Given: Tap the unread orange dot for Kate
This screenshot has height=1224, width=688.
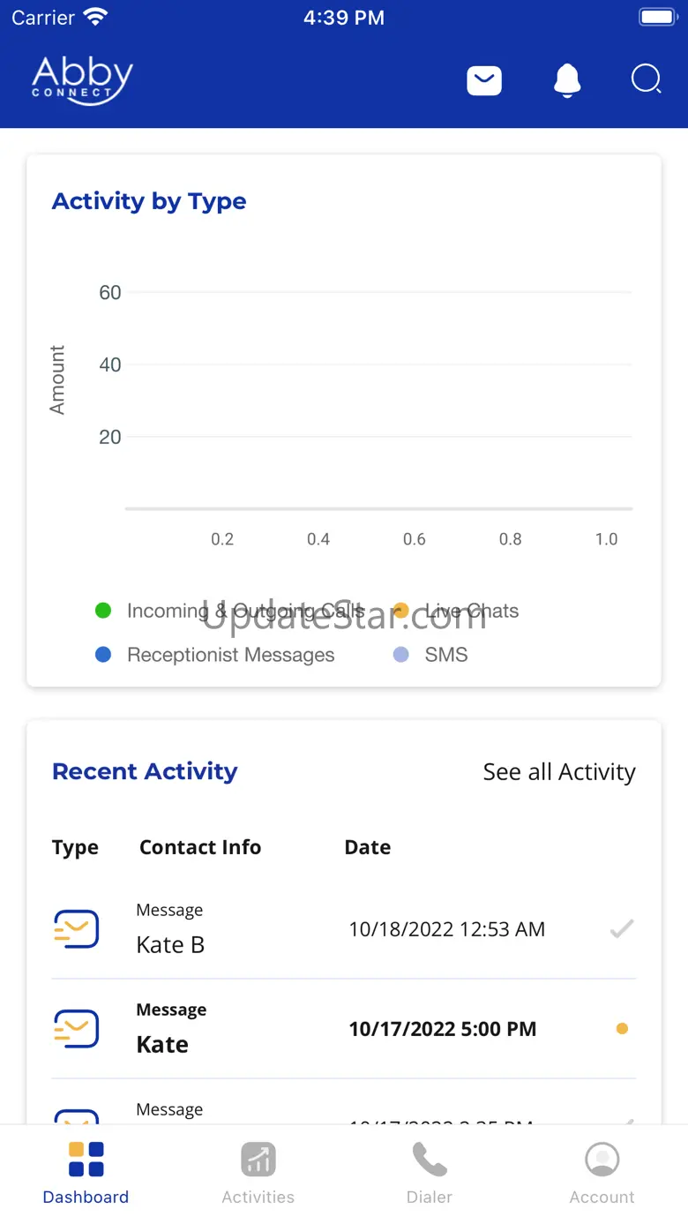Looking at the screenshot, I should click(x=622, y=1028).
